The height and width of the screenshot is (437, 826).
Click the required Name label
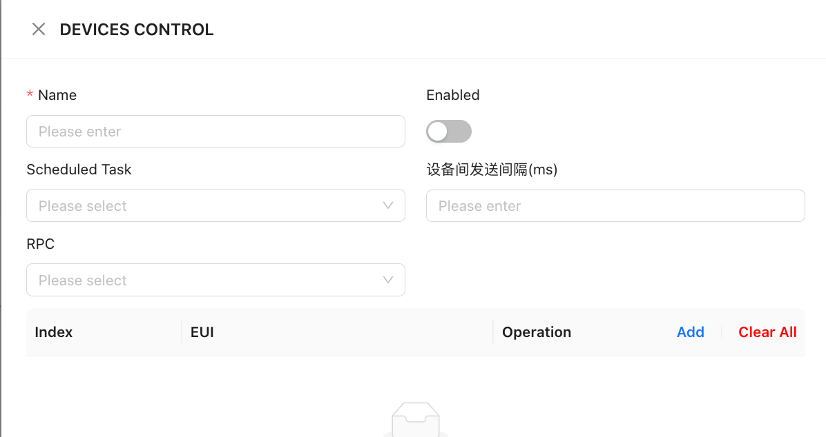[57, 95]
